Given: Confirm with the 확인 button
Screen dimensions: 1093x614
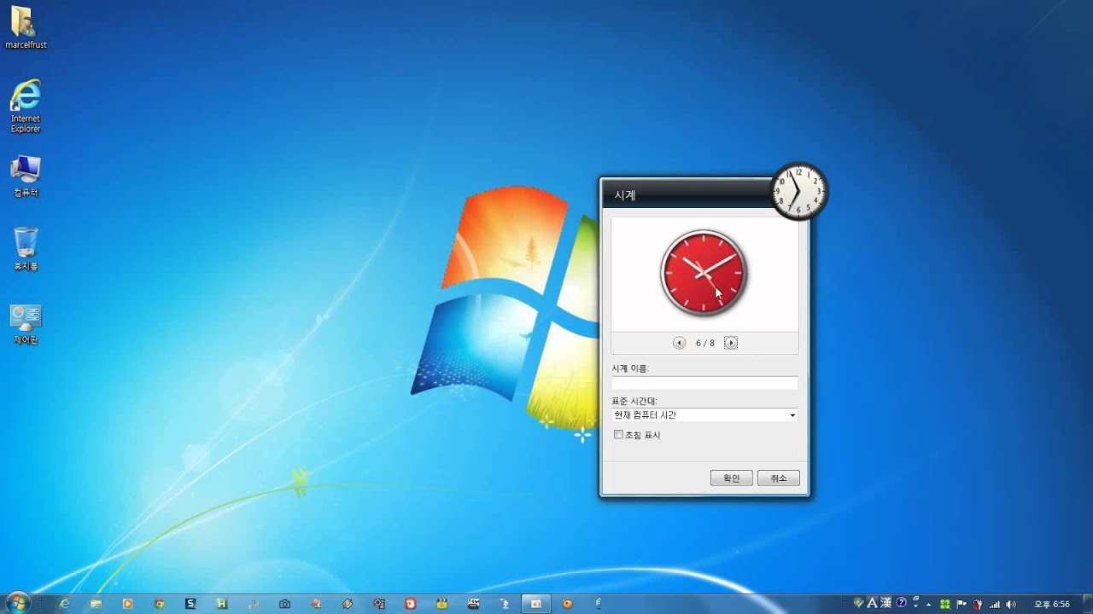Looking at the screenshot, I should (731, 478).
